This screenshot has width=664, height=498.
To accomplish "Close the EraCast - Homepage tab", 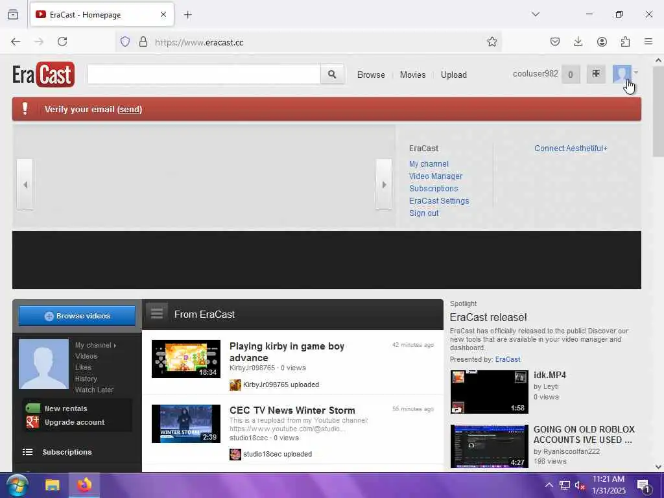I will pyautogui.click(x=163, y=14).
